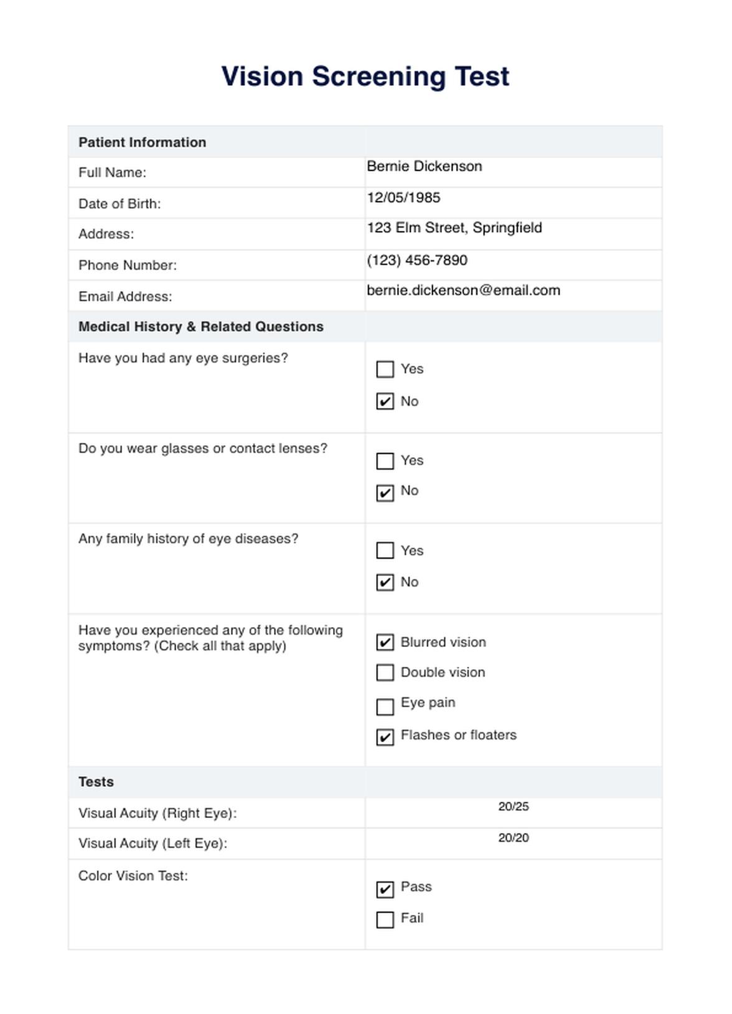
Task: Click the Phone Number field value
Action: point(417,260)
